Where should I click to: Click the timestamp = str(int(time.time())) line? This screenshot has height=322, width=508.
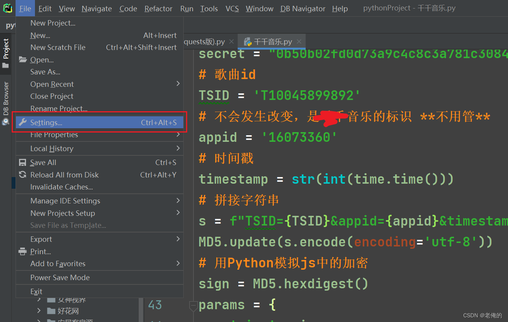click(x=326, y=179)
